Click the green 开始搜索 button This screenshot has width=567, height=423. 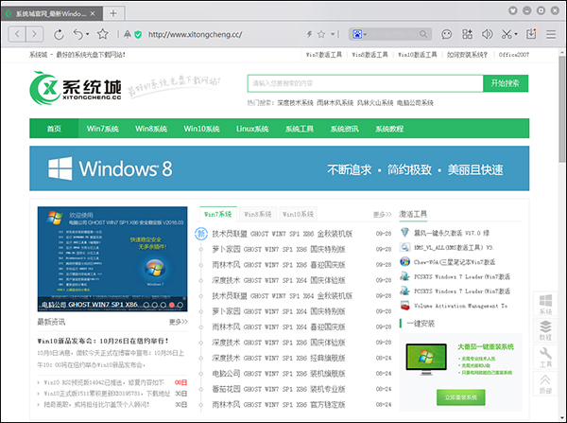[x=506, y=83]
